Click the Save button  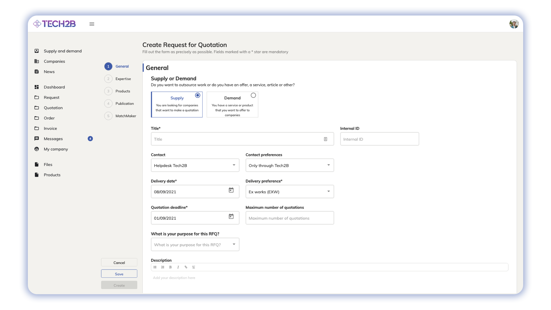(x=119, y=274)
